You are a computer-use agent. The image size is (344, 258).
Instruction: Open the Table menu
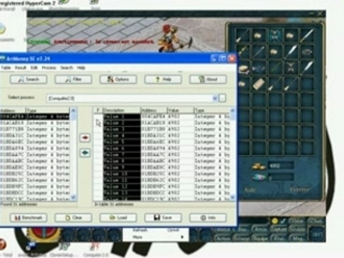6,68
